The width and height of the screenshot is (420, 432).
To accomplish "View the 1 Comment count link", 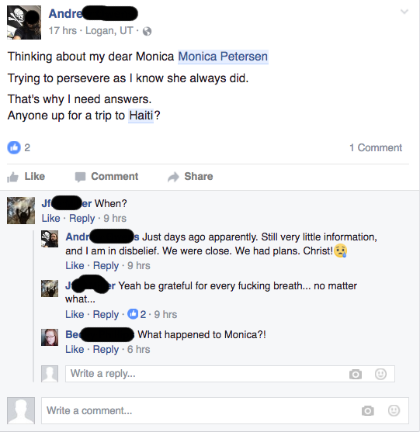I will (x=376, y=147).
